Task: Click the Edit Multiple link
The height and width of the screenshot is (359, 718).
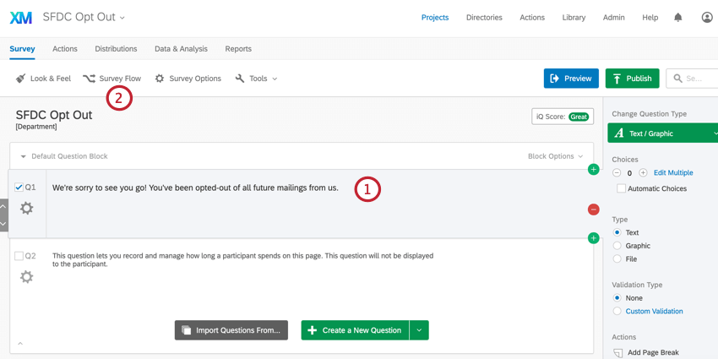Action: [x=673, y=173]
